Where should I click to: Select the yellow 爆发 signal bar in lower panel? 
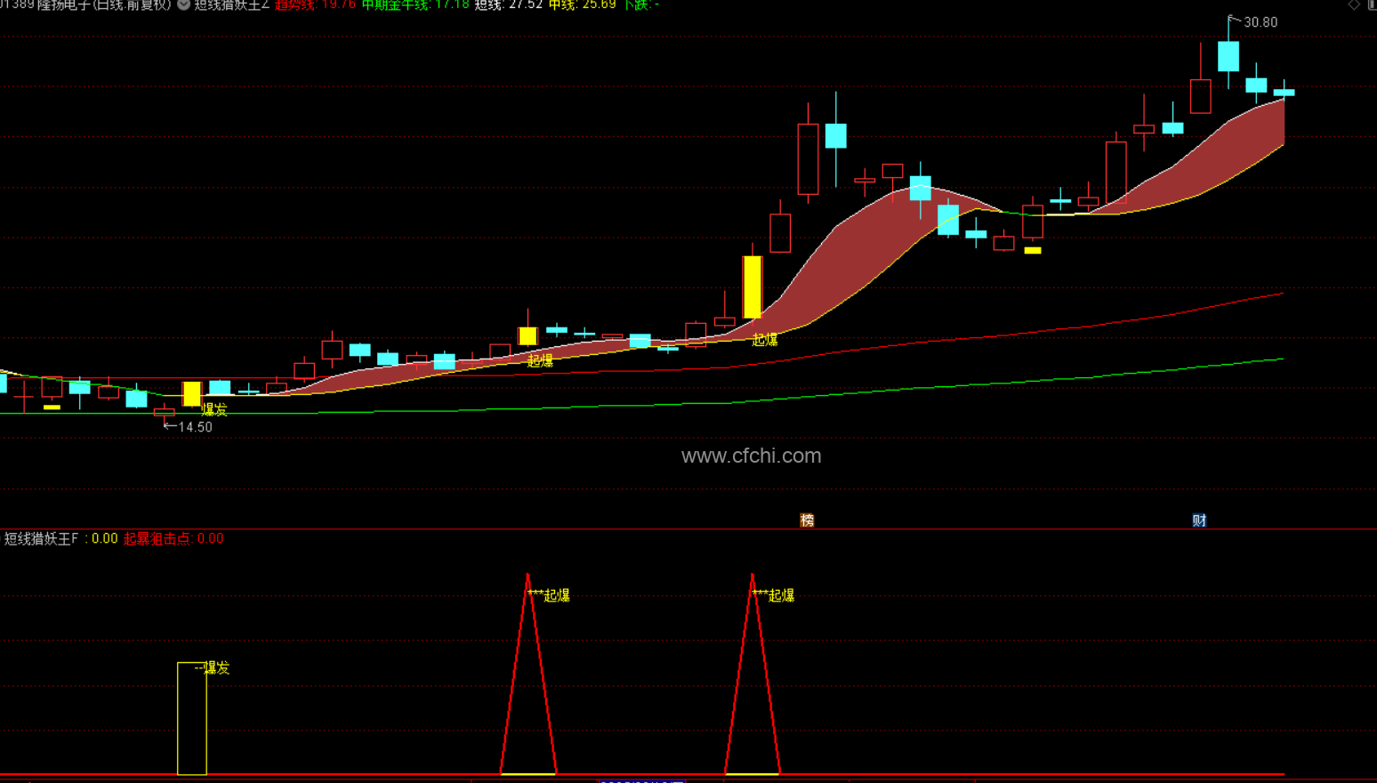pos(192,718)
